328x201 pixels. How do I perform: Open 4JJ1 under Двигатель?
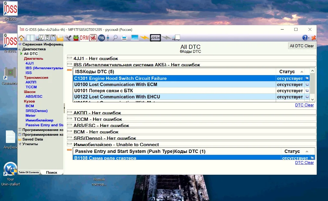(x=30, y=63)
